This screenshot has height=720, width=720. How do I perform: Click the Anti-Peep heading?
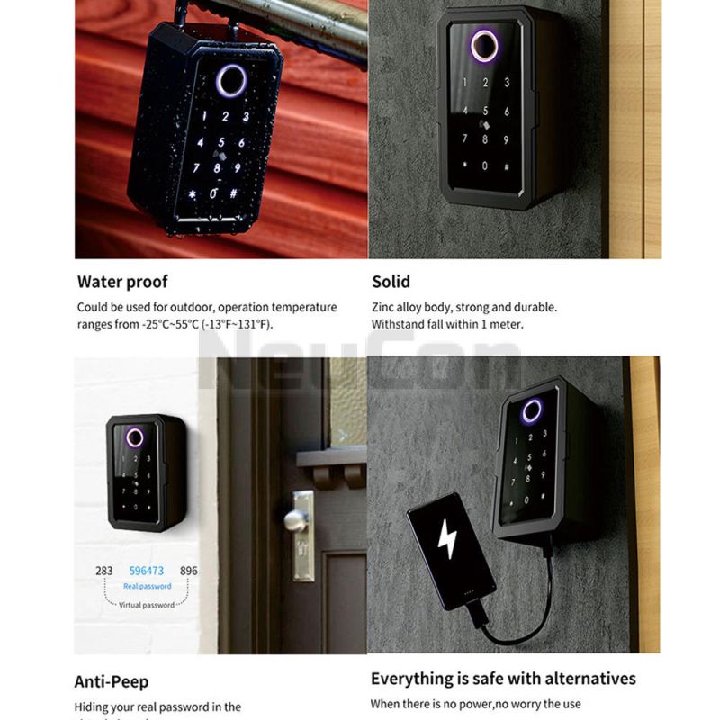(112, 681)
